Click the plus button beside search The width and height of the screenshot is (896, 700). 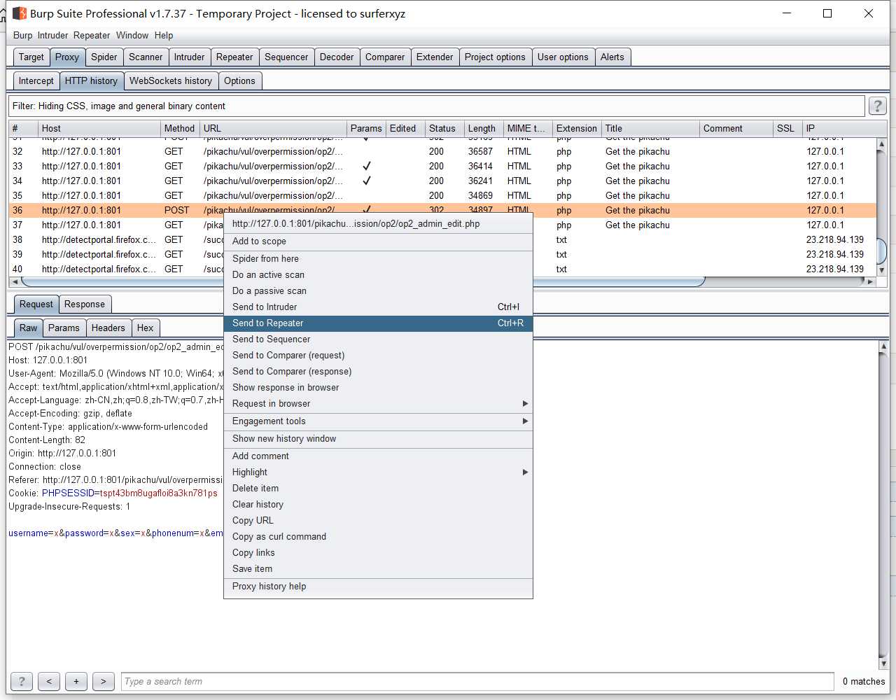pos(76,681)
